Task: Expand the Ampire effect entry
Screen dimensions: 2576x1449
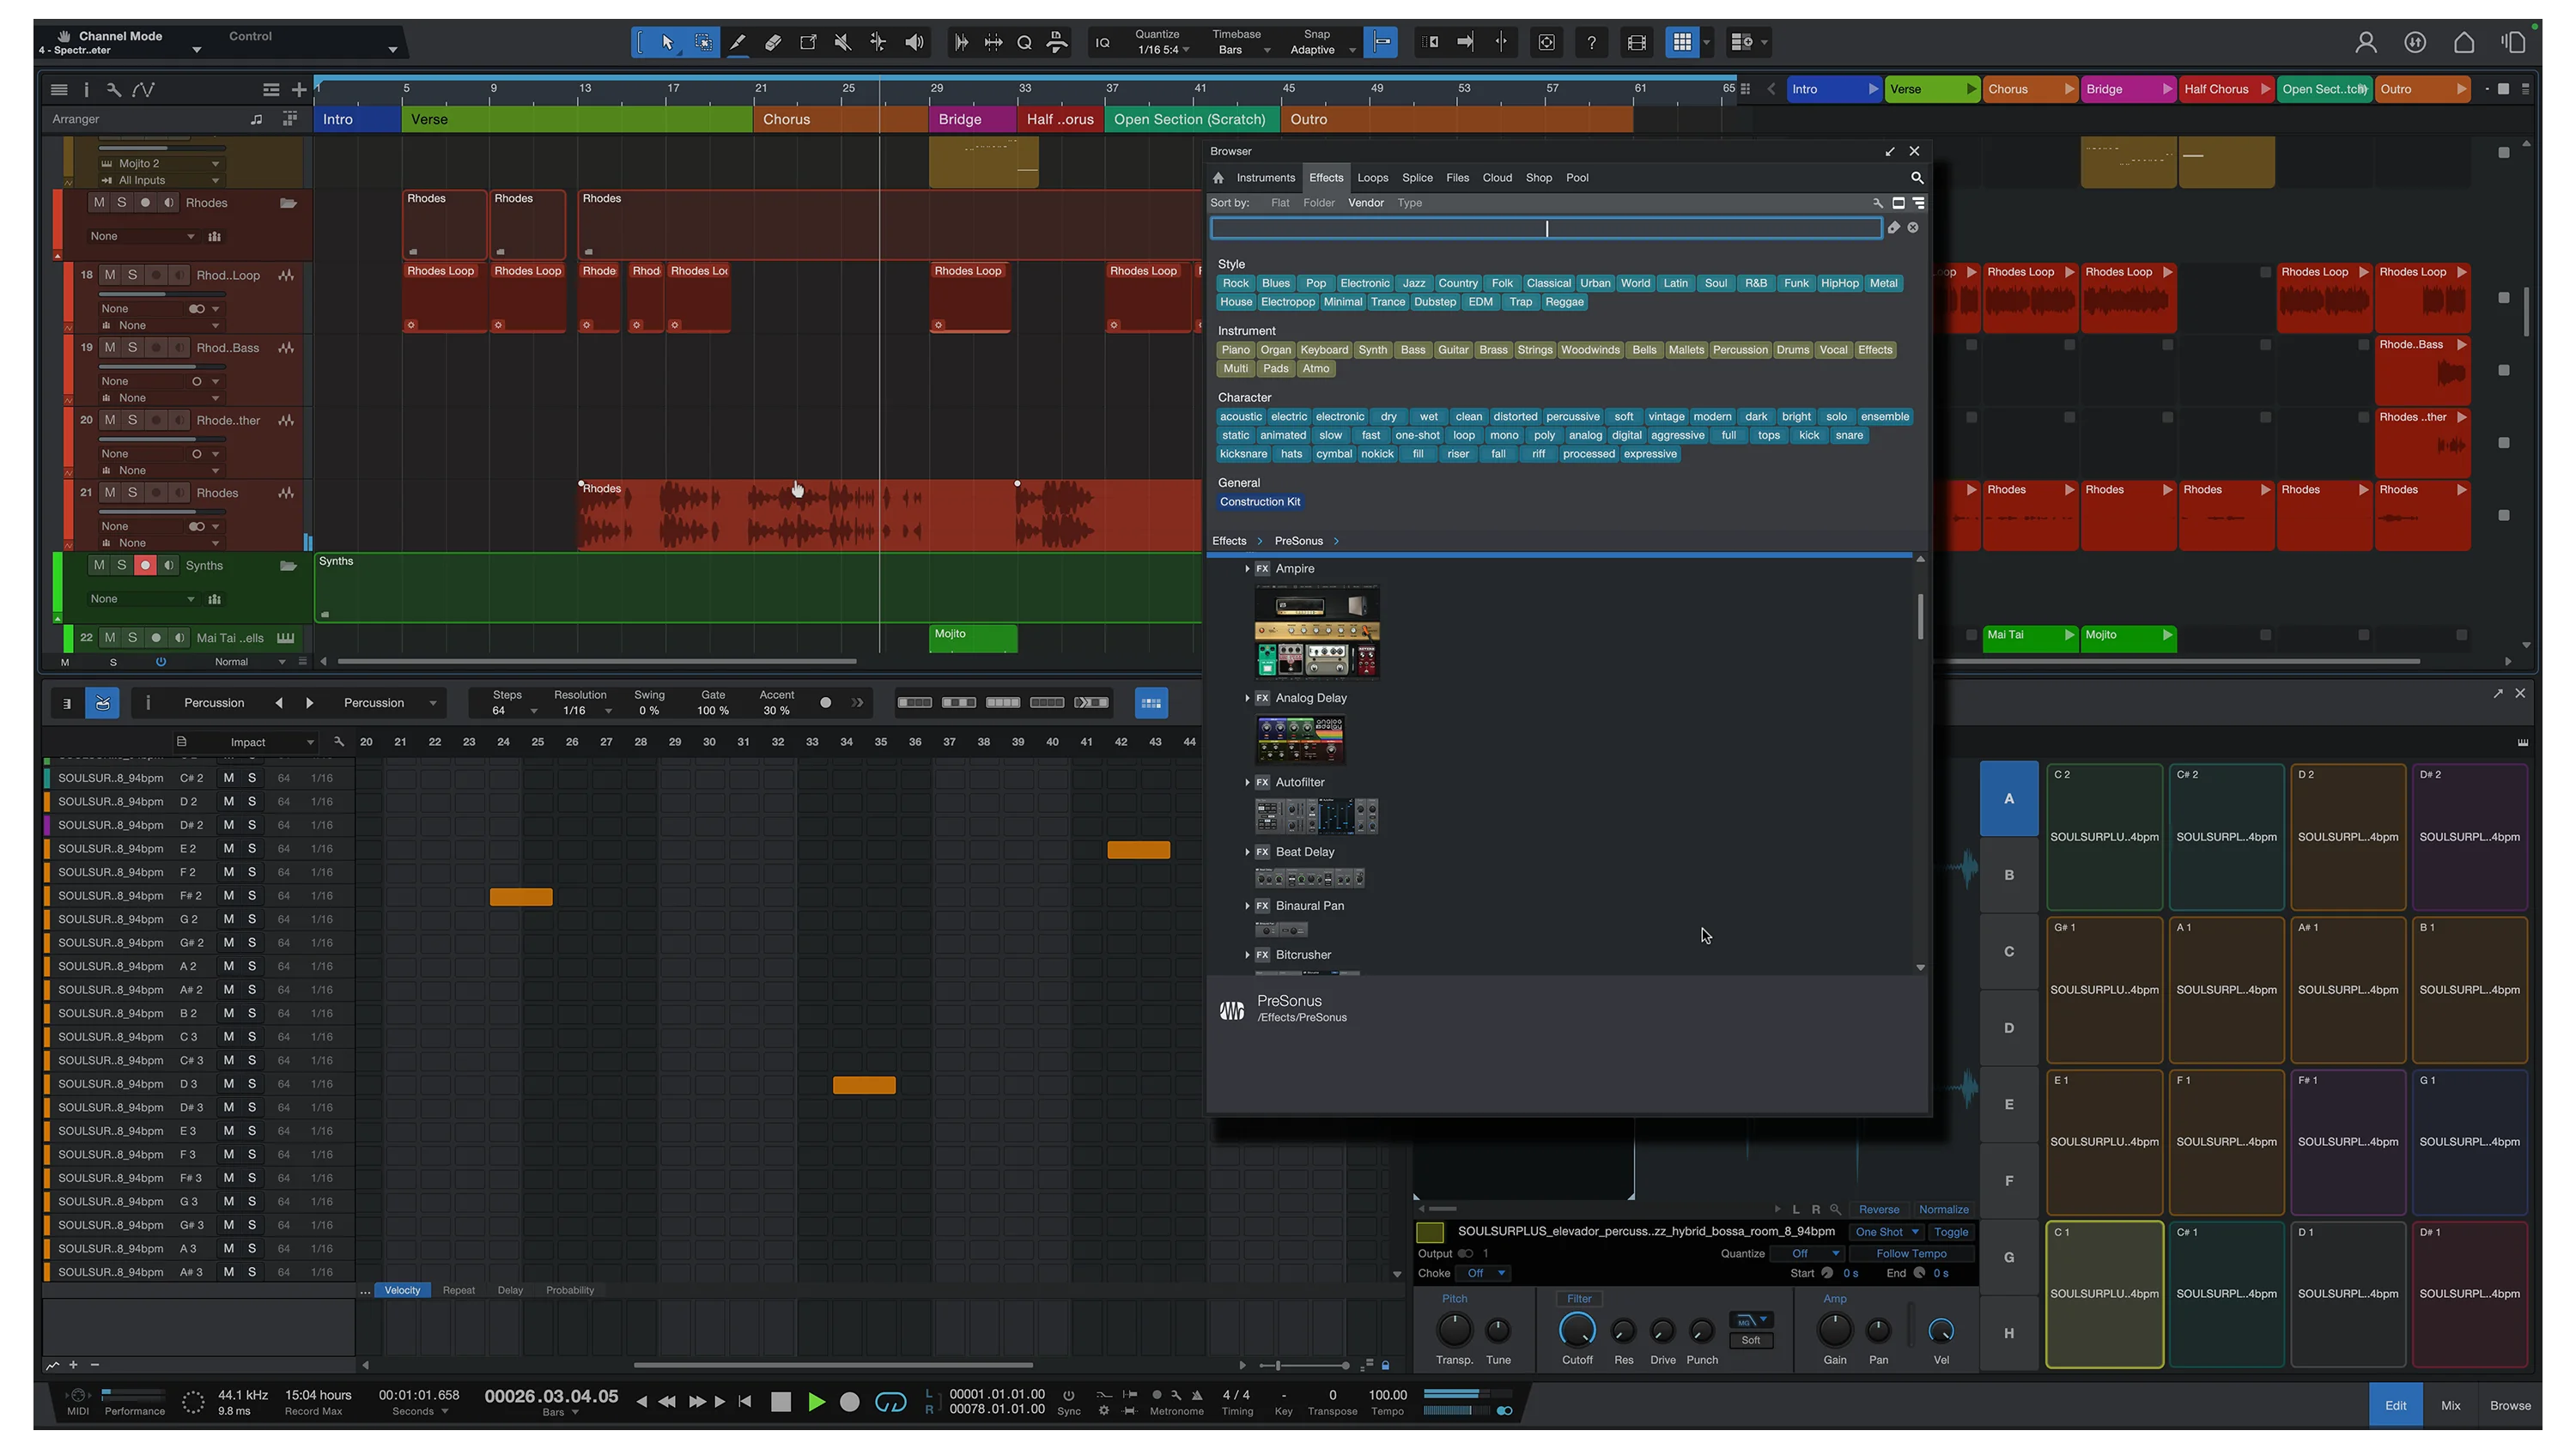Action: click(1247, 568)
